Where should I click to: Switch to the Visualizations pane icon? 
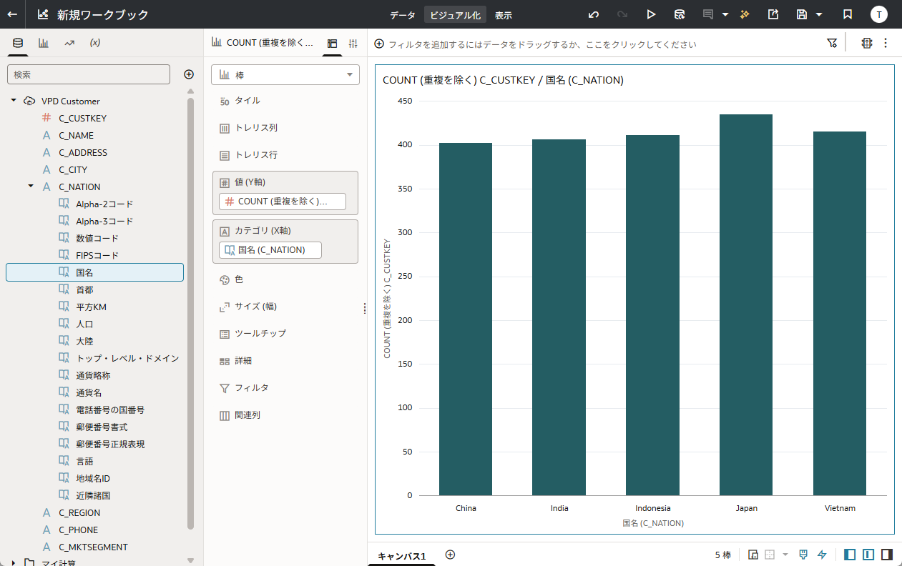point(44,43)
